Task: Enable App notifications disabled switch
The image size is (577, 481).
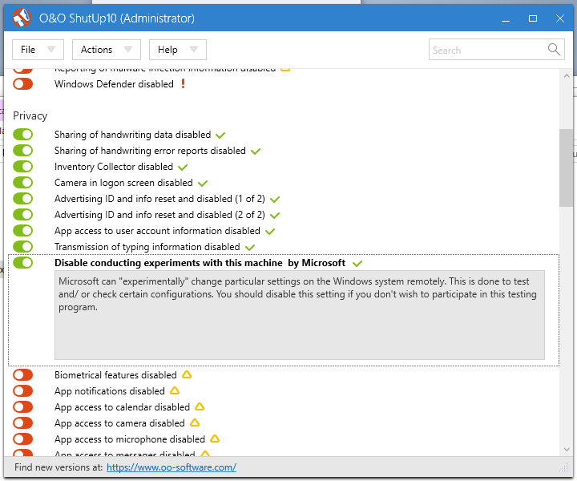Action: pyautogui.click(x=22, y=391)
